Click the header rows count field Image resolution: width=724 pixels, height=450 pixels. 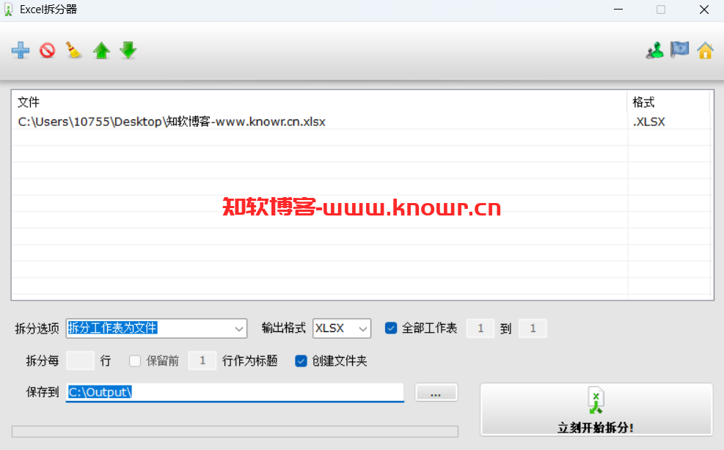[202, 361]
